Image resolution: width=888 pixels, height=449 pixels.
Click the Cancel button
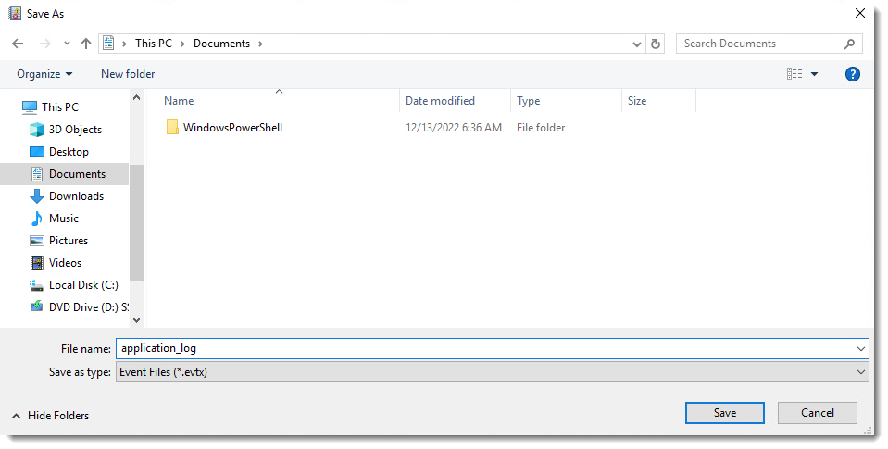[x=818, y=413]
